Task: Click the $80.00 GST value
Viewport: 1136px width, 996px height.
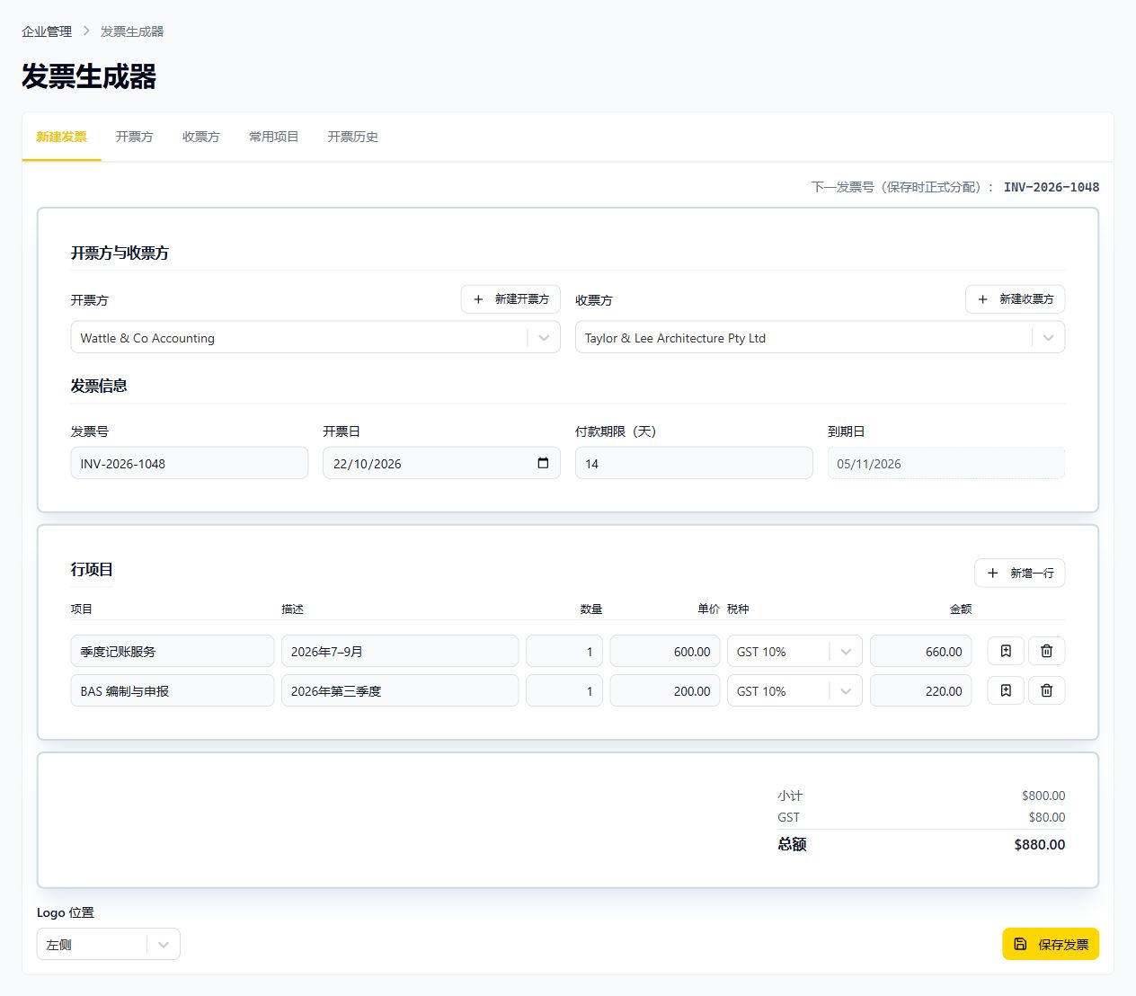Action: (x=1047, y=817)
